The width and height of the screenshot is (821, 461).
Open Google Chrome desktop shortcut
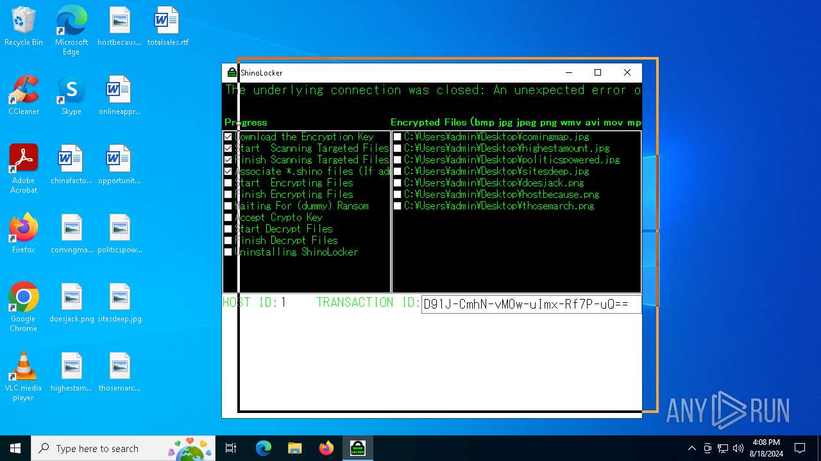coord(24,307)
